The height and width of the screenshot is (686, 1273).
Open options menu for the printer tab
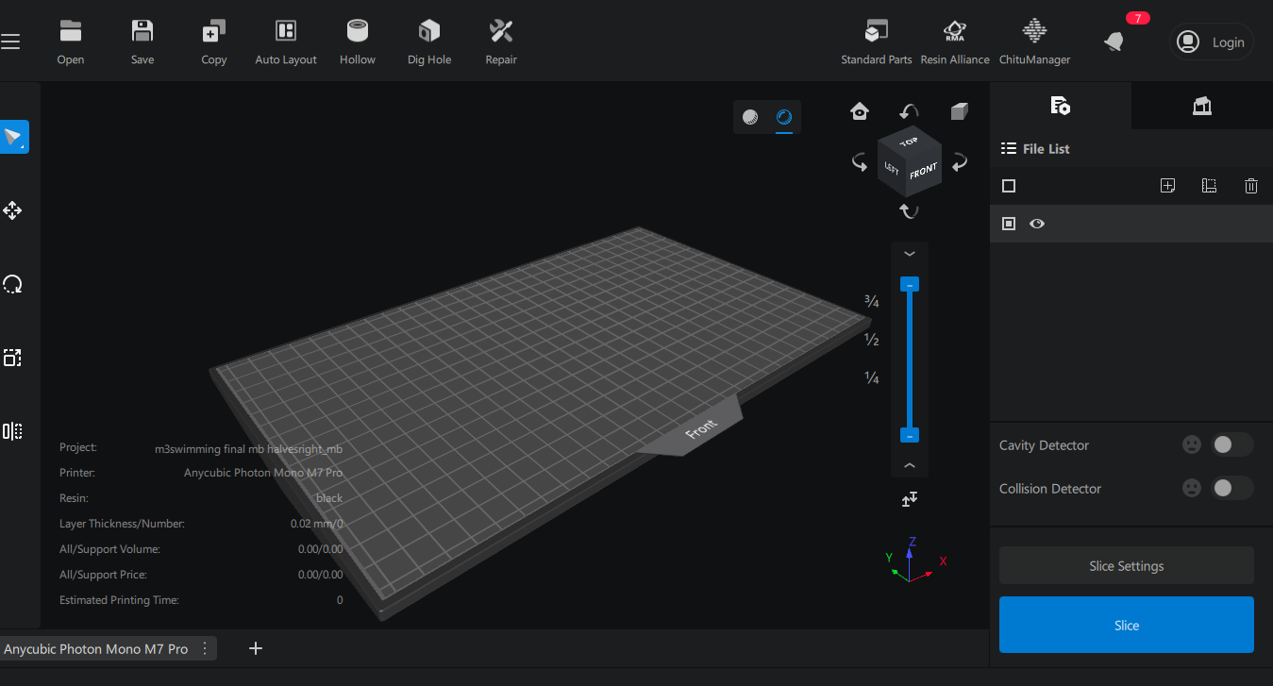[x=205, y=649]
